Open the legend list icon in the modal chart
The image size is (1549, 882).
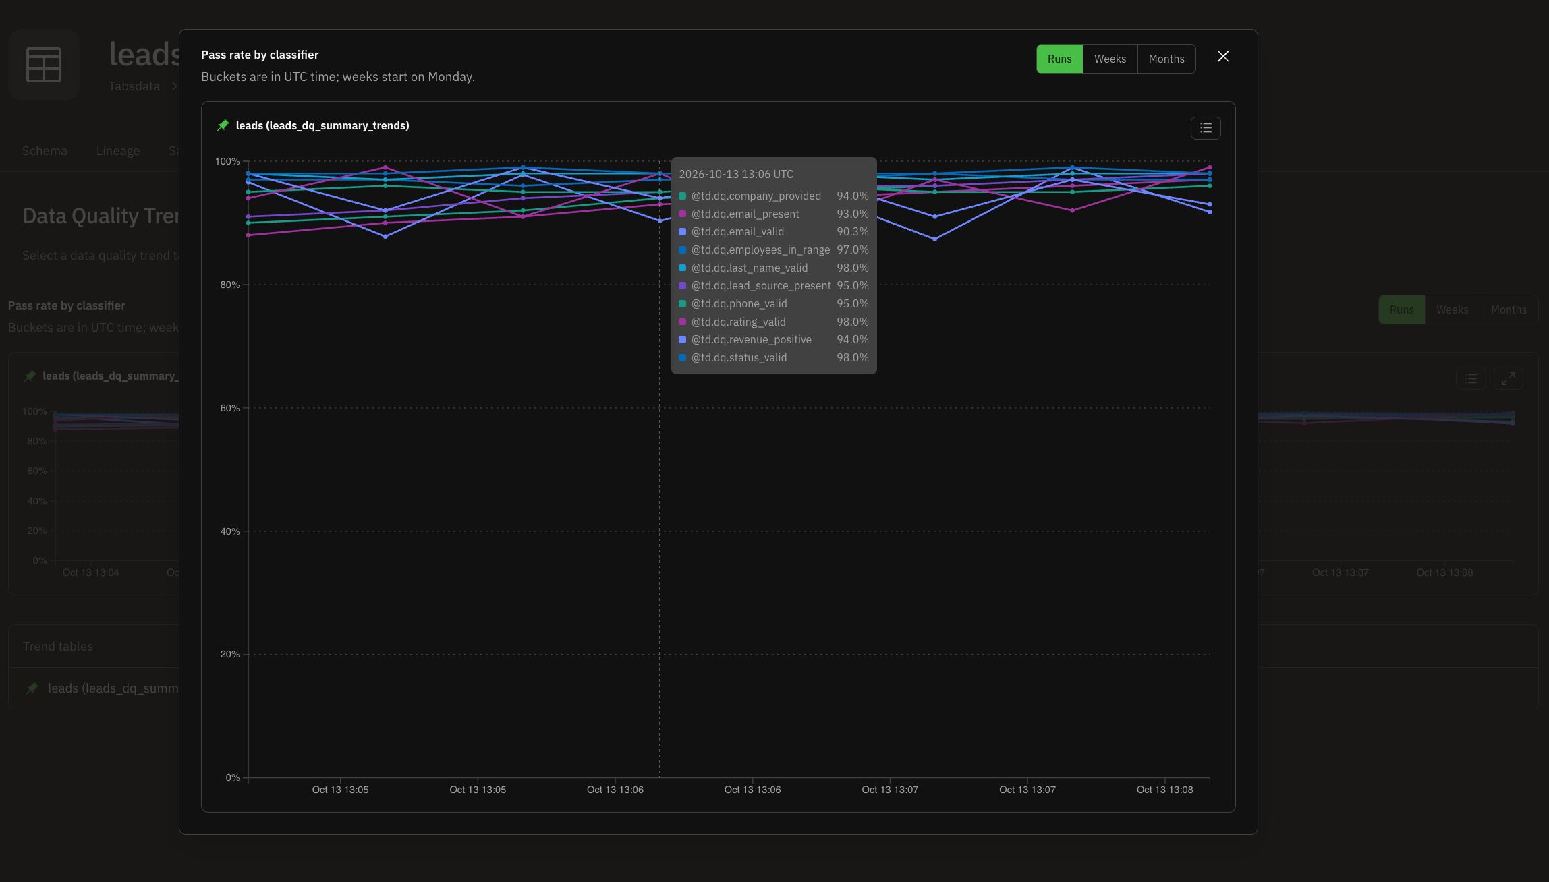coord(1206,128)
